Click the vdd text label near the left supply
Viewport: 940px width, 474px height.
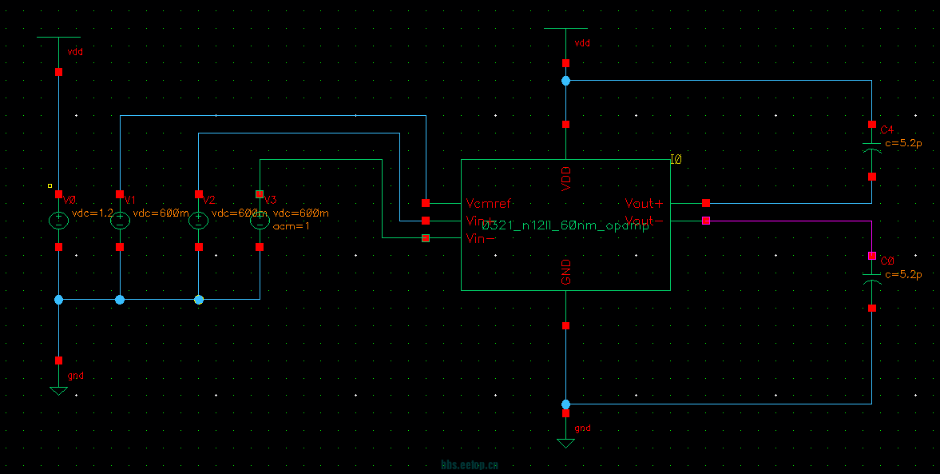[75, 52]
